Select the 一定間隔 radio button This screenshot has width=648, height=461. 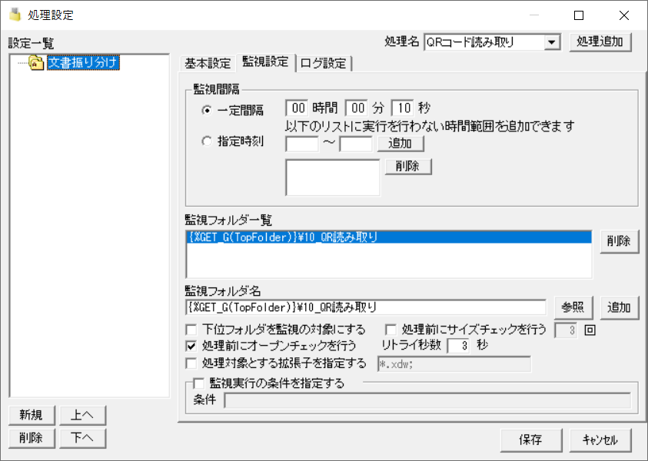pos(207,111)
